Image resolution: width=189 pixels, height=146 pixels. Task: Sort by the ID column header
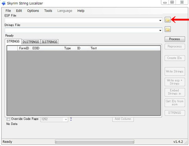point(83,48)
